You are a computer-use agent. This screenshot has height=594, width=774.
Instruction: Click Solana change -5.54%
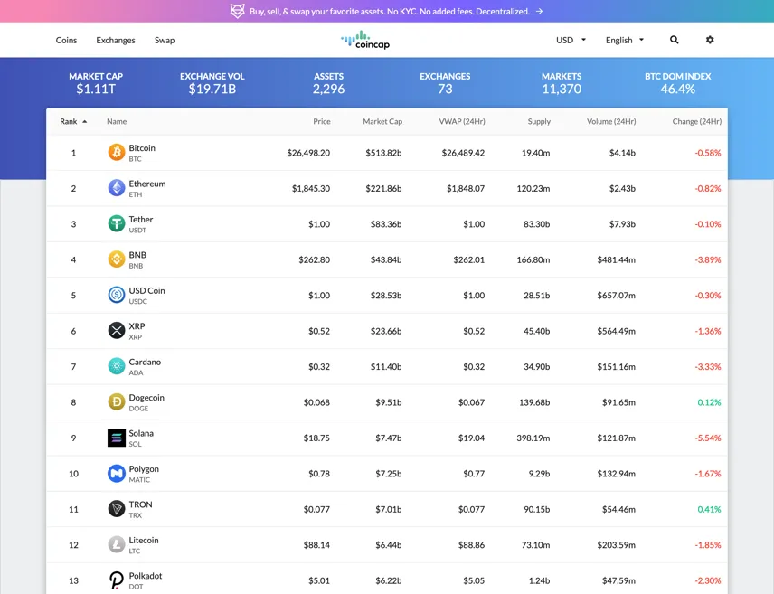[x=708, y=438]
